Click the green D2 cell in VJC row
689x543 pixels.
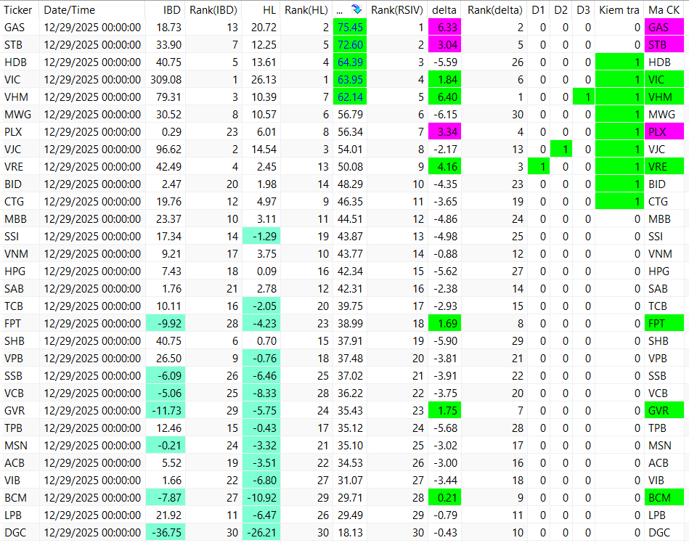[561, 150]
